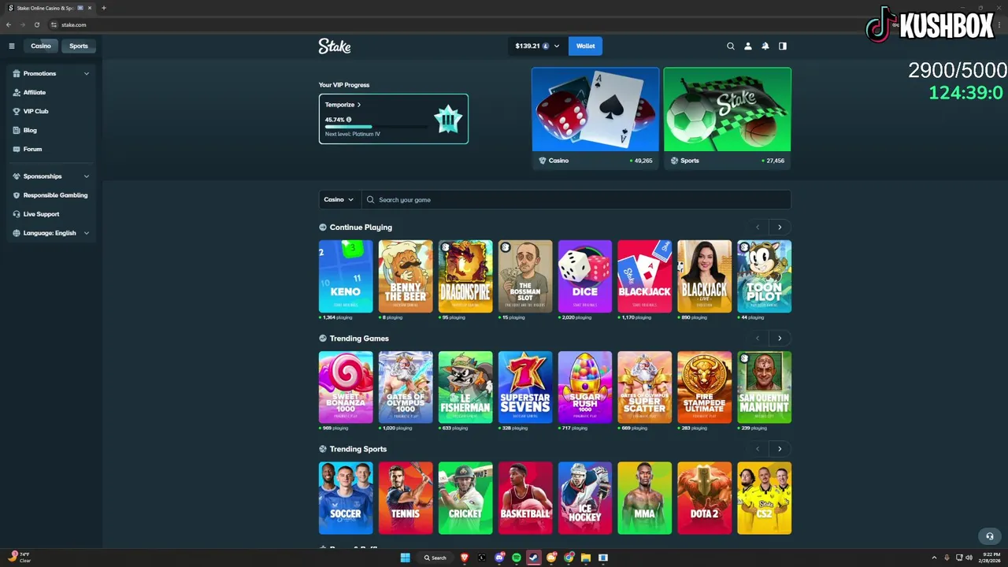Open Toon Pilot game
Screen dimensions: 1008x567
click(765, 276)
